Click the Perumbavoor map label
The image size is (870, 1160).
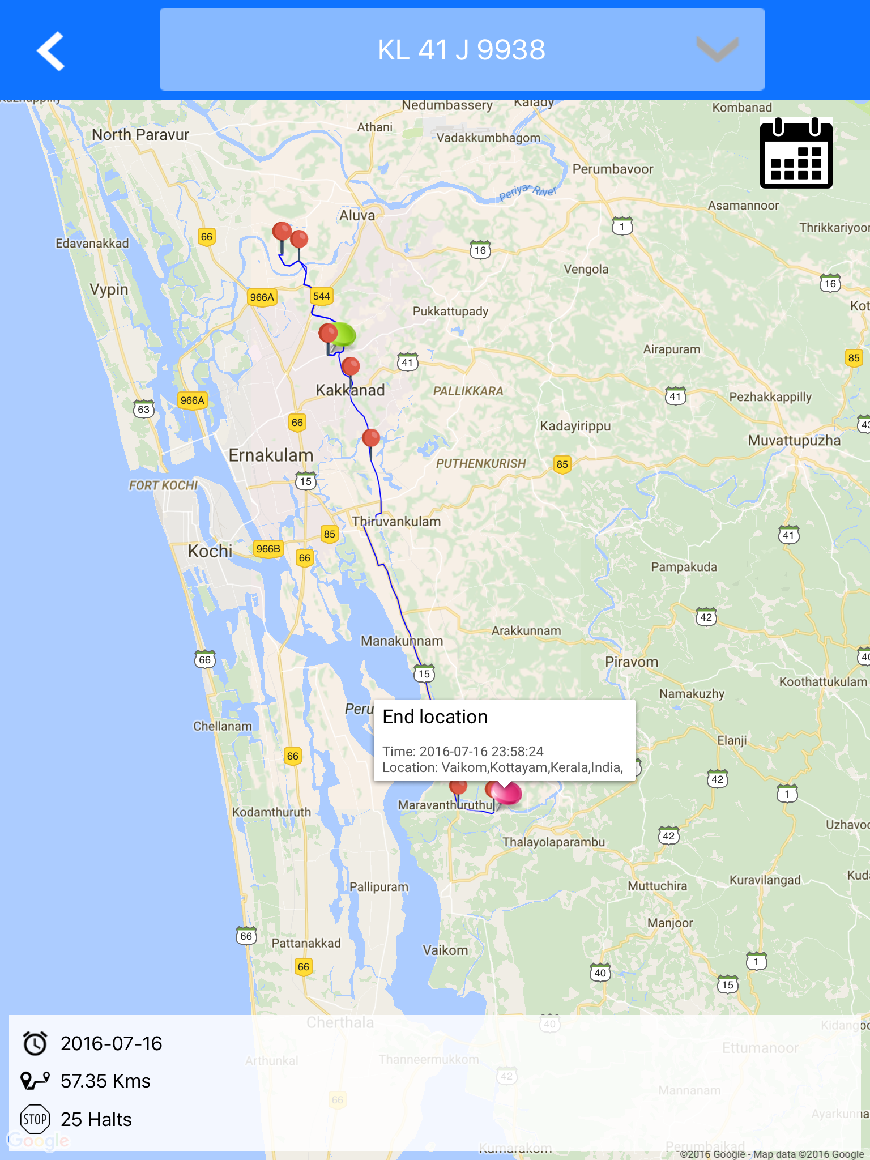coord(613,169)
